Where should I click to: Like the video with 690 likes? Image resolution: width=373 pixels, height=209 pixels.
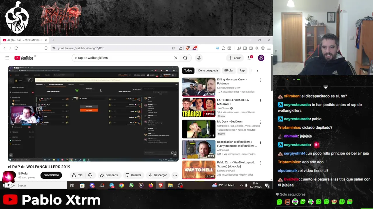tap(77, 175)
